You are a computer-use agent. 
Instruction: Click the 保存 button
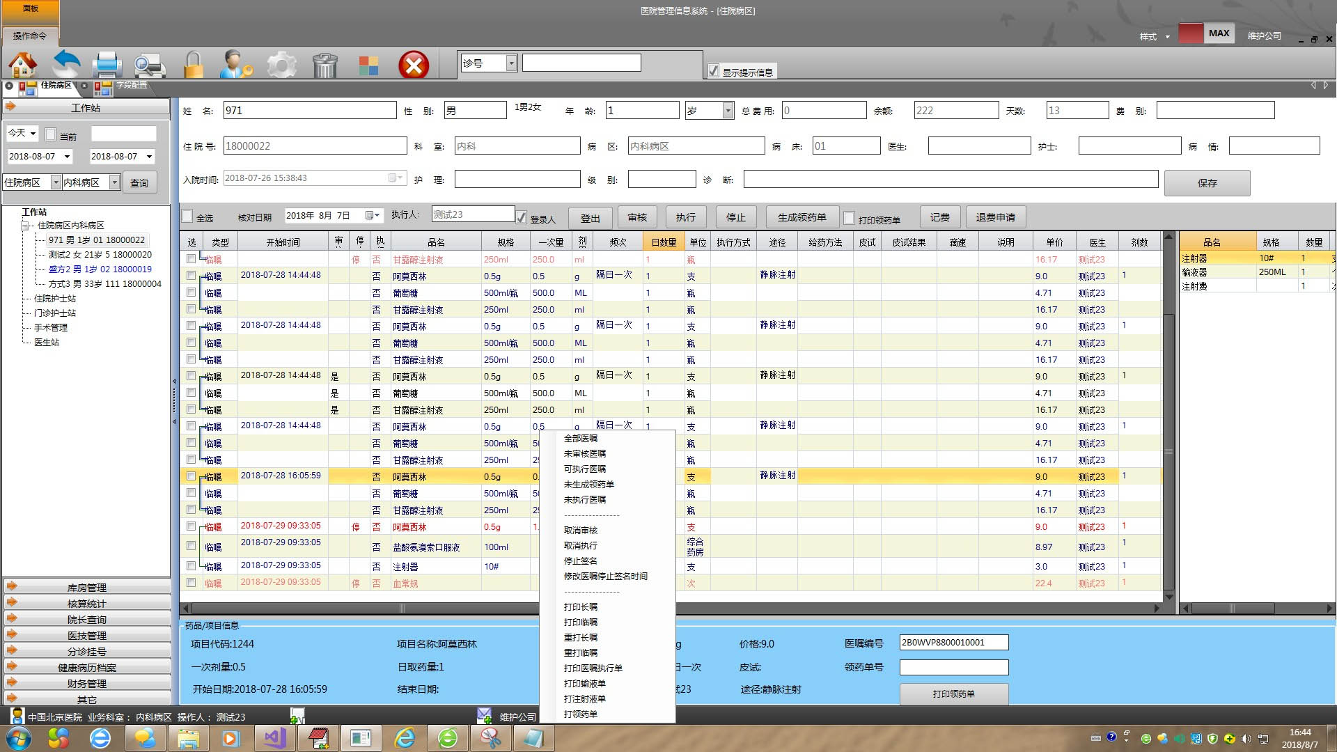click(1207, 182)
